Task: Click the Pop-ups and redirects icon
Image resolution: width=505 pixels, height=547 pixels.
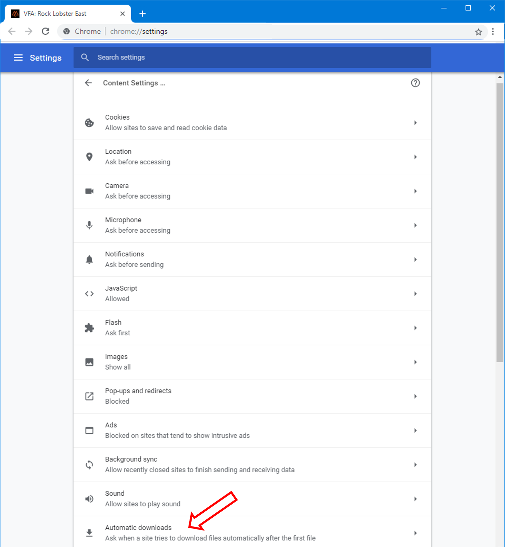Action: coord(89,396)
